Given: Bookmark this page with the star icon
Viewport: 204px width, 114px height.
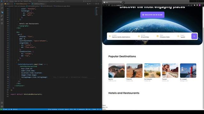Looking at the screenshot, I should pos(191,5).
